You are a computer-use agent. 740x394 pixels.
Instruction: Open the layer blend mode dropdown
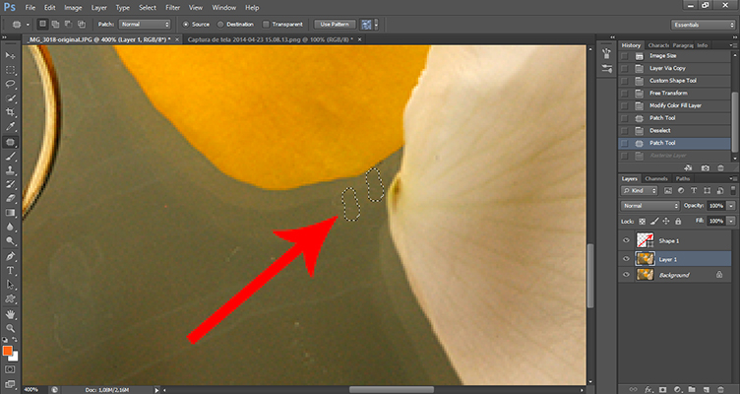coord(649,205)
